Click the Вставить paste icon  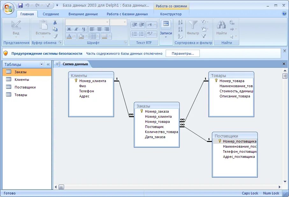coord(43,25)
